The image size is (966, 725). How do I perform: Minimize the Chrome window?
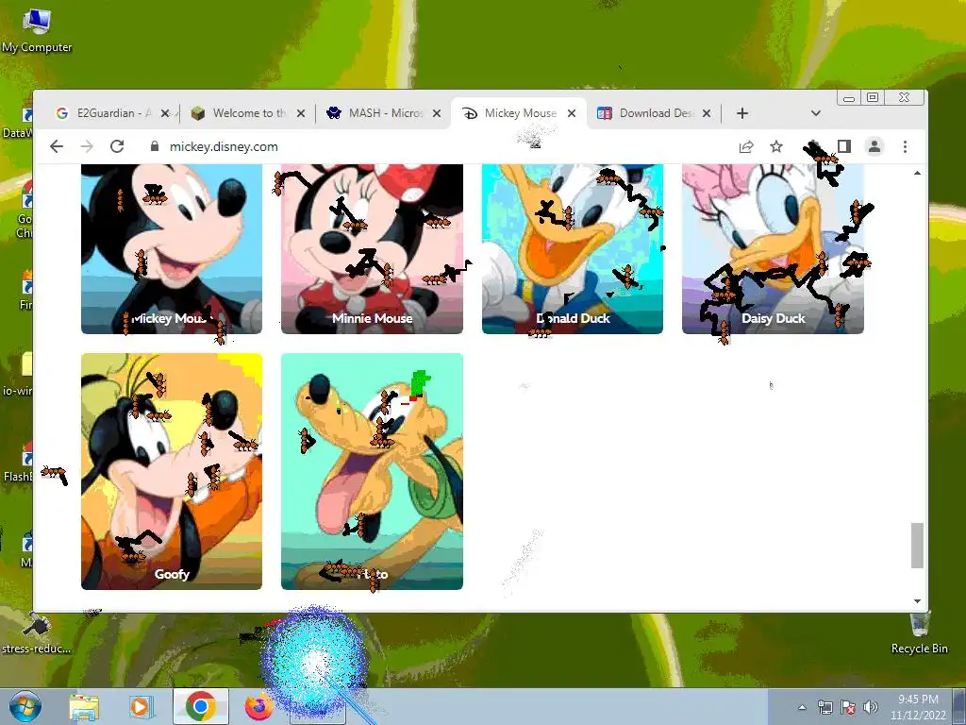point(849,98)
